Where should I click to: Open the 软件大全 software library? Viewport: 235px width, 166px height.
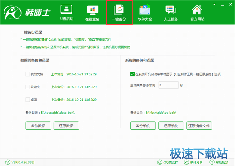[145, 13]
